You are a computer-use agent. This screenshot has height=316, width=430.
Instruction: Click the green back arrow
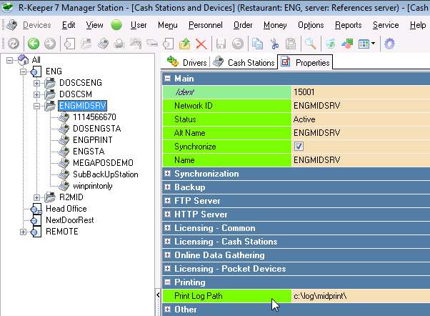click(x=34, y=44)
